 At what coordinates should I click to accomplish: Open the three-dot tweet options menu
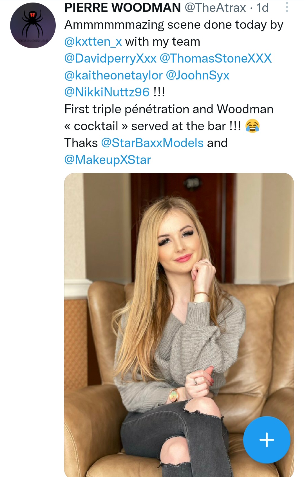click(287, 7)
